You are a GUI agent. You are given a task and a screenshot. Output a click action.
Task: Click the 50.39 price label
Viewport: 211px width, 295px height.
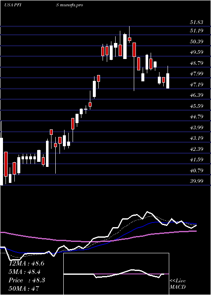pyautogui.click(x=196, y=42)
